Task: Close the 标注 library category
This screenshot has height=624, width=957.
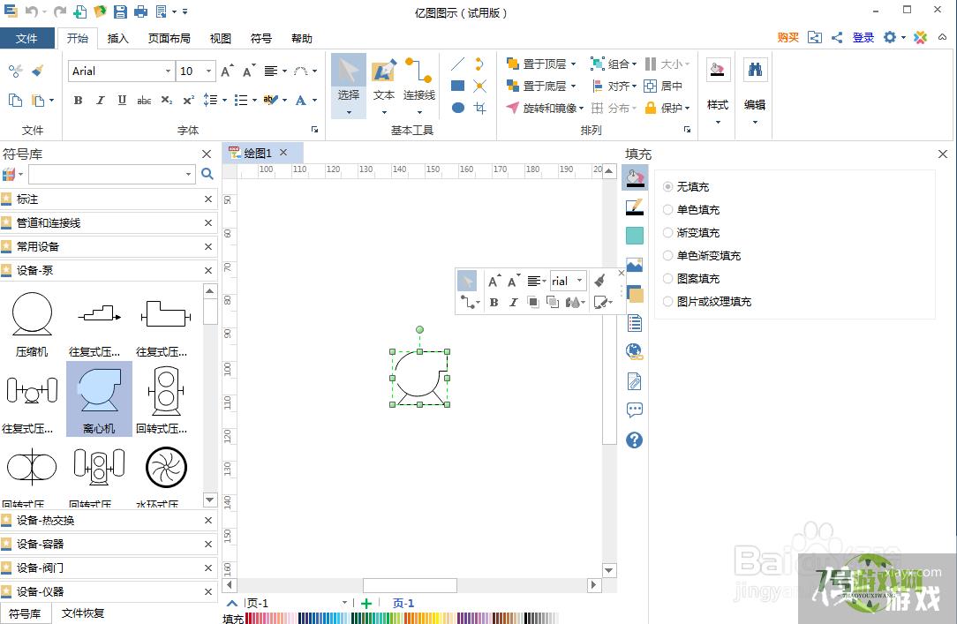Action: [x=208, y=199]
